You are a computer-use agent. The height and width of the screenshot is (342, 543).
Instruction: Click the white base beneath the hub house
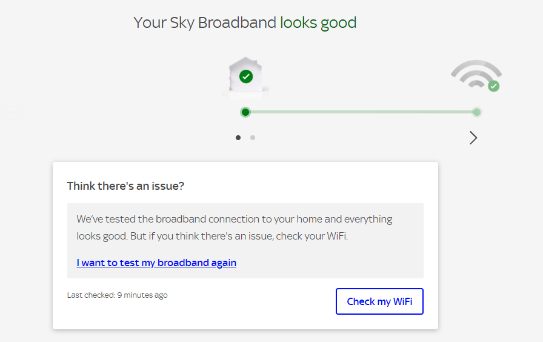pyautogui.click(x=245, y=93)
